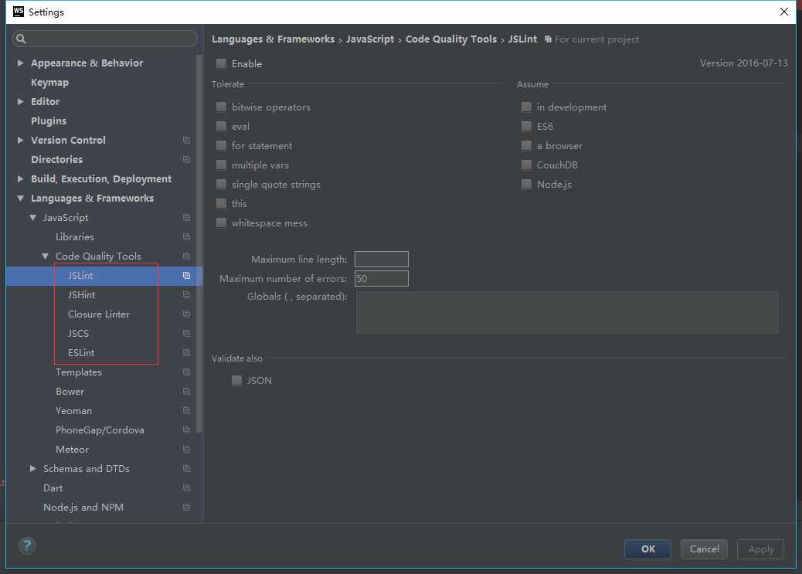The image size is (802, 574).
Task: Open the Plugins settings page
Action: (x=49, y=121)
